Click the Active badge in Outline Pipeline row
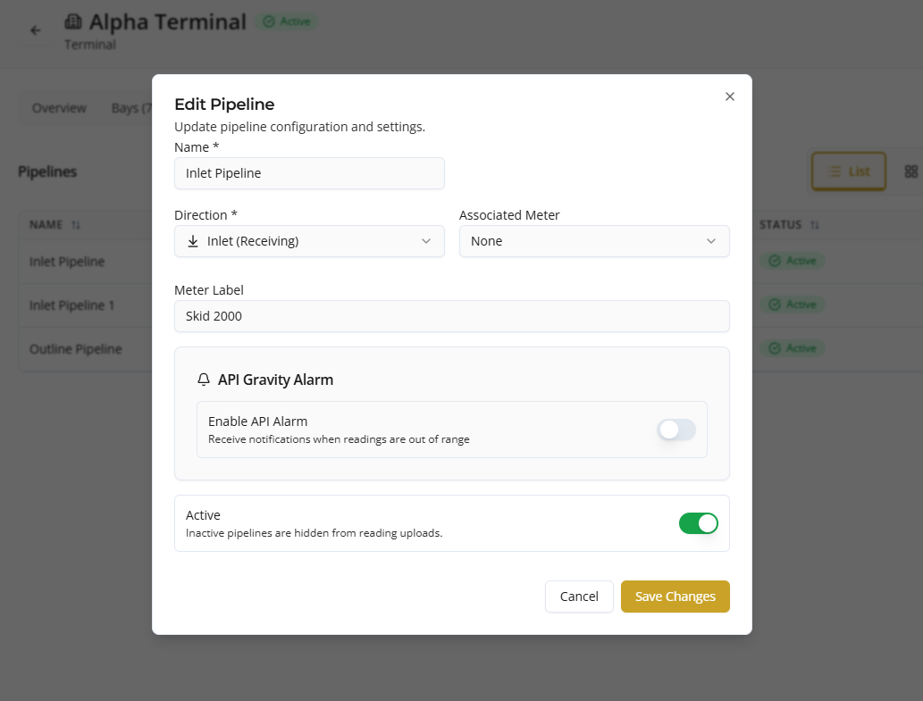The height and width of the screenshot is (701, 923). point(793,349)
